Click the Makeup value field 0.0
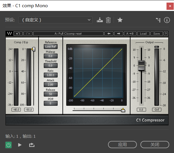This screenshot has height=153, width=174. (x=51, y=56)
